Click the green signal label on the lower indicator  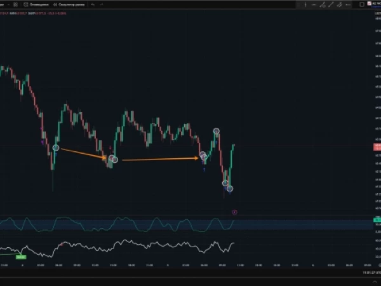[x=21, y=257]
